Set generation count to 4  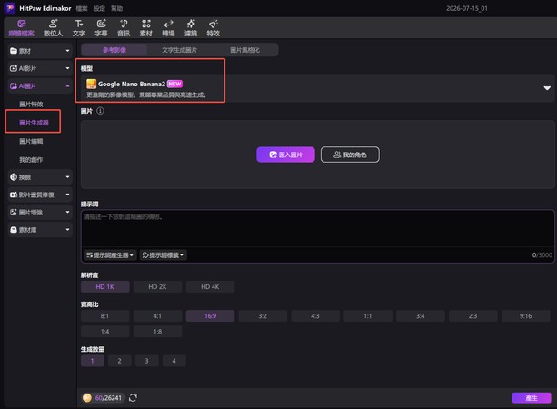pos(174,361)
